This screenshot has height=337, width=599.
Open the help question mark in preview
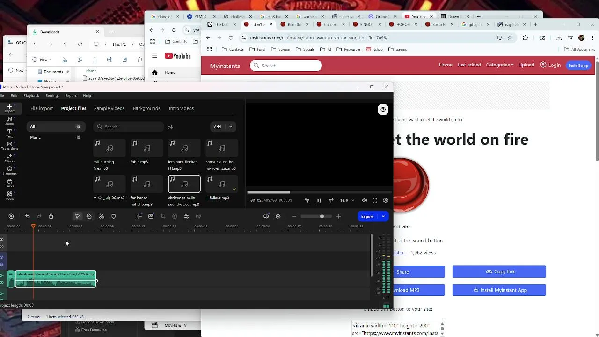[x=383, y=110]
